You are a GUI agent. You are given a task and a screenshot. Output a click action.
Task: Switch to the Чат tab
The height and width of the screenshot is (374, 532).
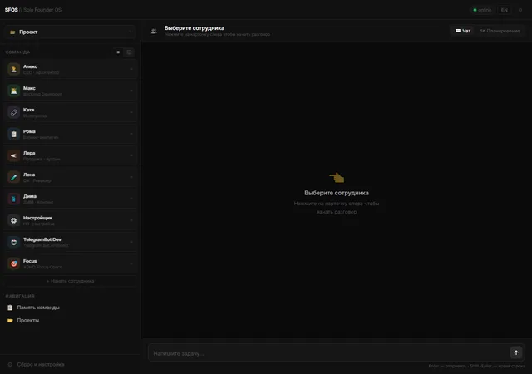tap(463, 31)
